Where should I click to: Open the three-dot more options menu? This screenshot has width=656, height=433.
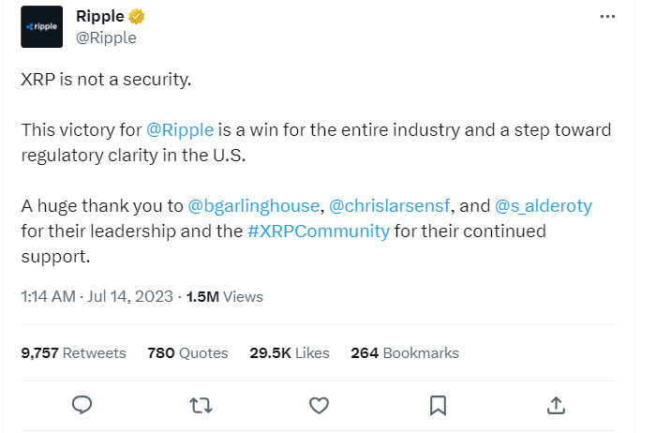tap(607, 16)
